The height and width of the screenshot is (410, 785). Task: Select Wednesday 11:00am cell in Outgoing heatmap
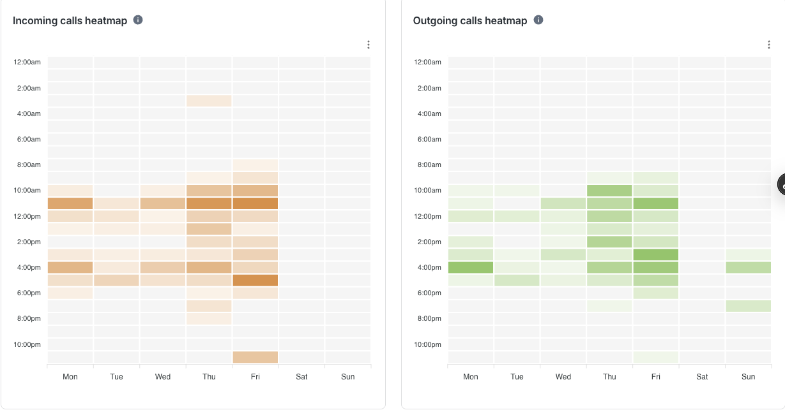563,203
